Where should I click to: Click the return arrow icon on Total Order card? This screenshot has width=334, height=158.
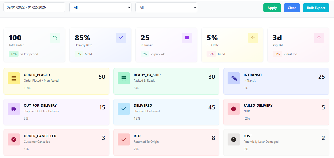pyautogui.click(x=55, y=38)
